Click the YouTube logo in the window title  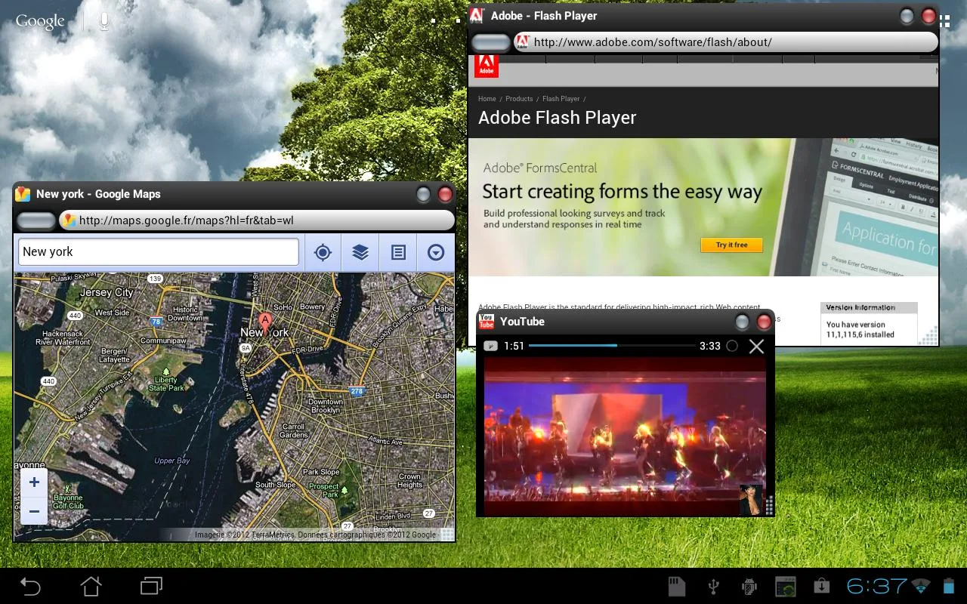coord(487,322)
